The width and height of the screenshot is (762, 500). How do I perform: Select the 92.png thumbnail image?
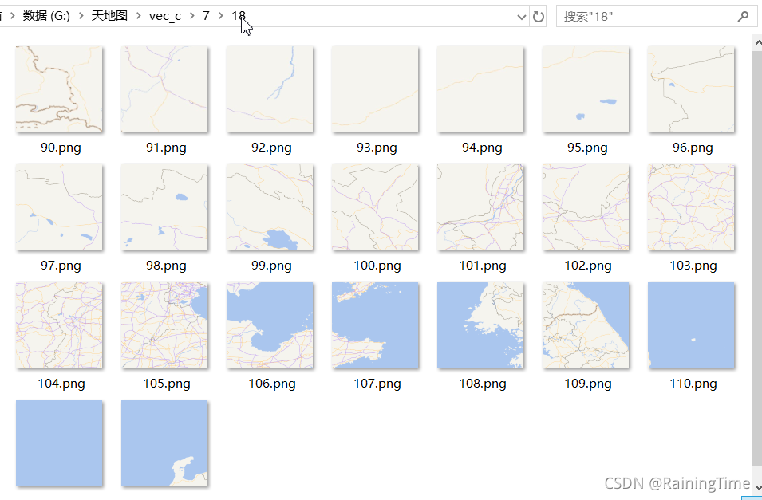coord(270,89)
